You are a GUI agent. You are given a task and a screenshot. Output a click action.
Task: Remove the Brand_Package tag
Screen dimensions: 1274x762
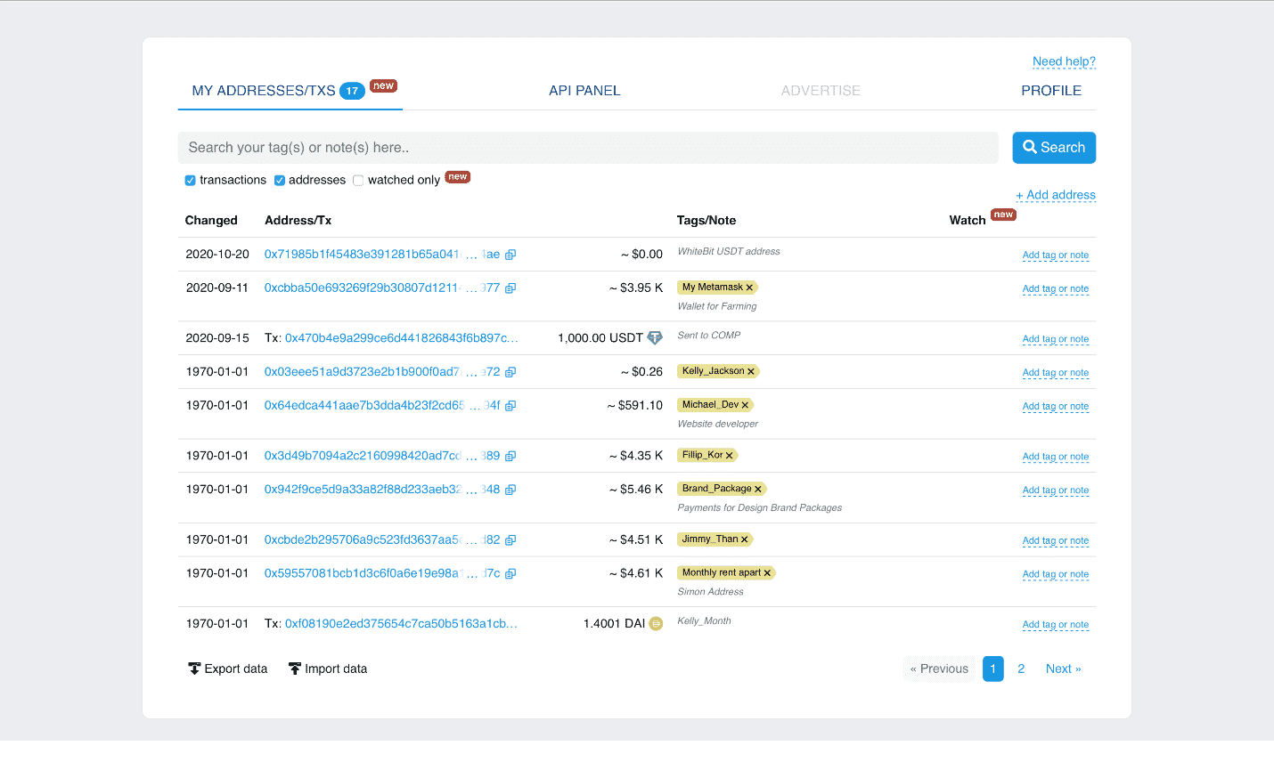pos(758,489)
